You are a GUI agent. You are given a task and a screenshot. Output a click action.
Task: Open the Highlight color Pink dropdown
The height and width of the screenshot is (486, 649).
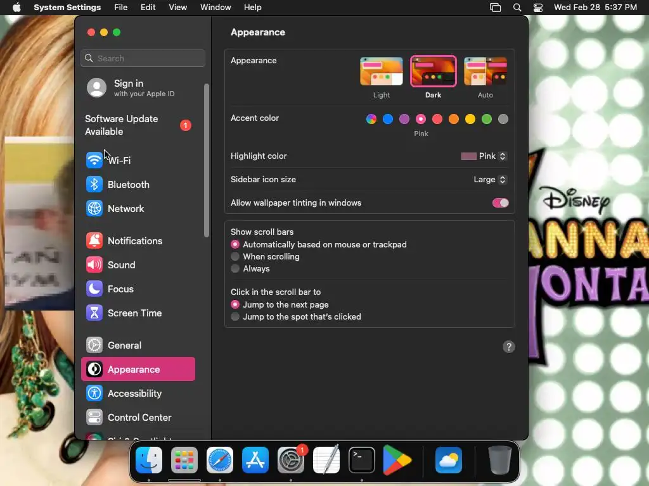(484, 156)
